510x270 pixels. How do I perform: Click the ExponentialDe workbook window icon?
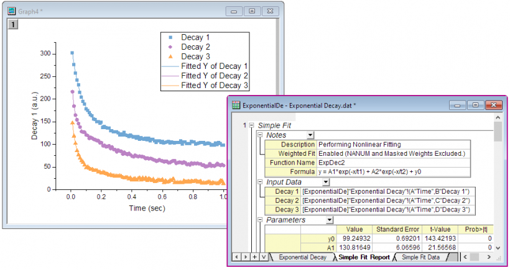[x=236, y=105]
